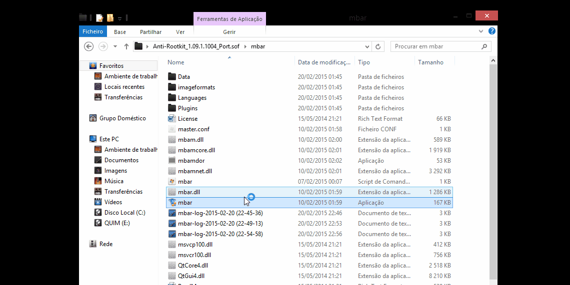Click the Back navigation arrow
The image size is (570, 285).
88,46
